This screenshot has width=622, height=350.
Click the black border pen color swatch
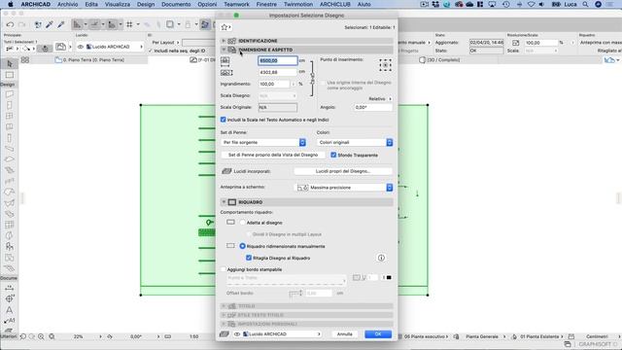[x=389, y=277]
